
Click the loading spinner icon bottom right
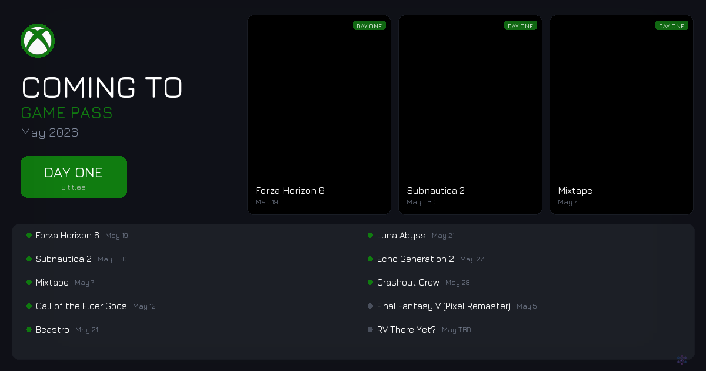[682, 360]
